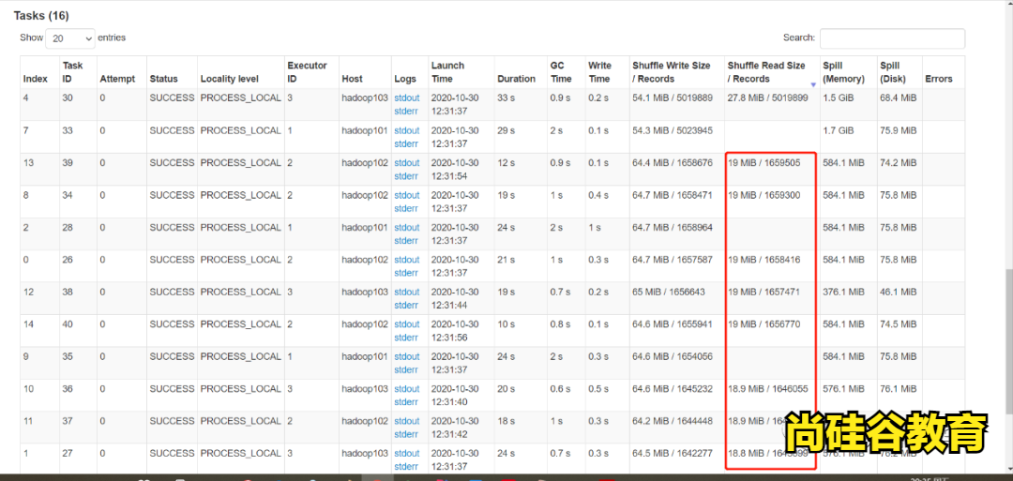Open stdout log for task ID 38
The image size is (1013, 481).
pyautogui.click(x=406, y=292)
